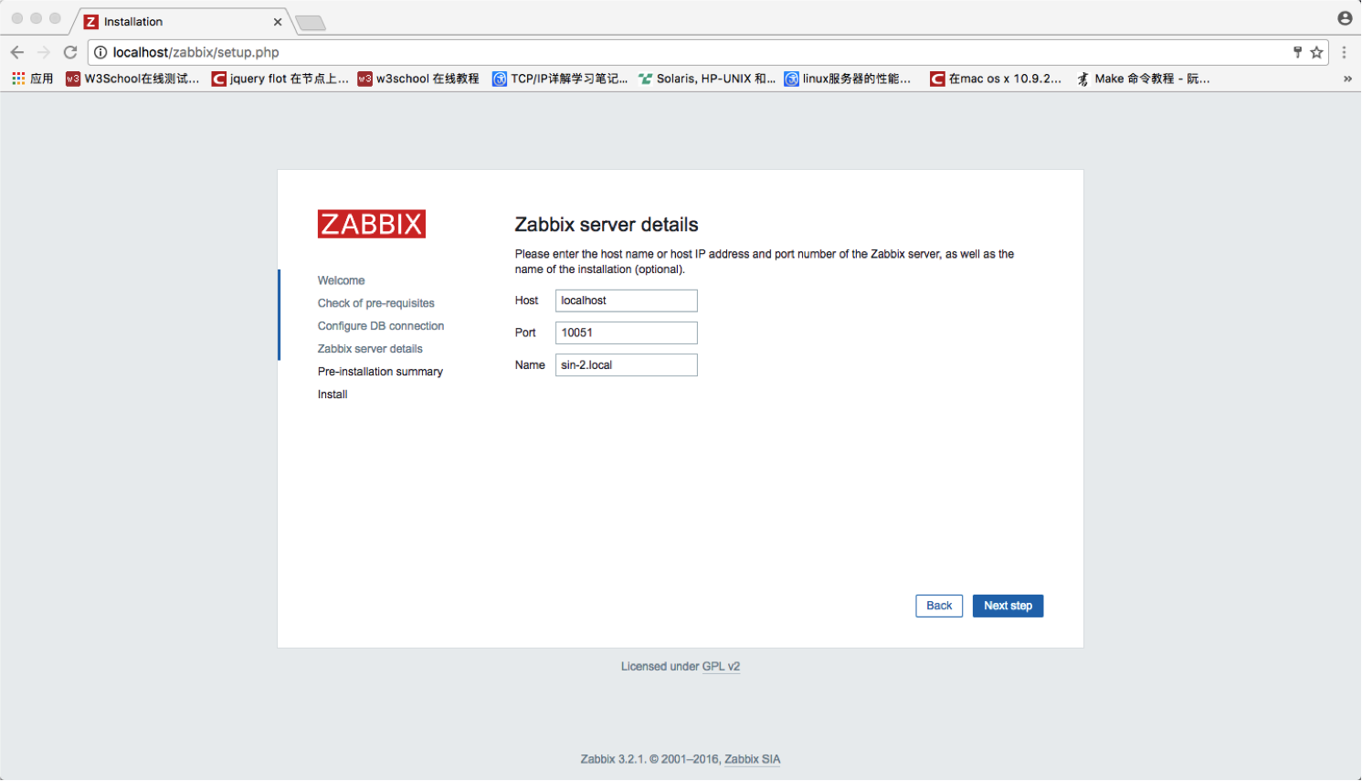This screenshot has height=781, width=1362.
Task: Focus the Host input field
Action: click(626, 301)
